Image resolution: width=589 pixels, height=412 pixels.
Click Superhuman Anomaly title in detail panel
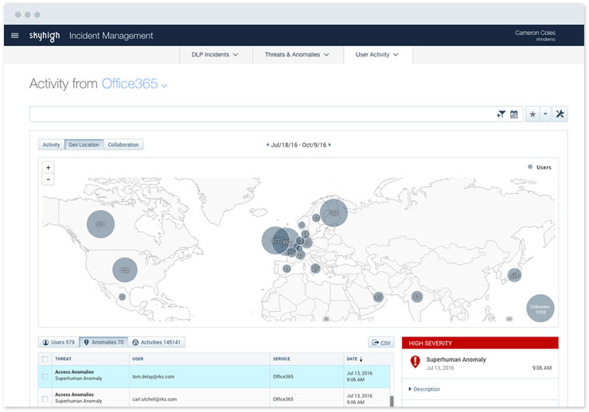click(456, 360)
